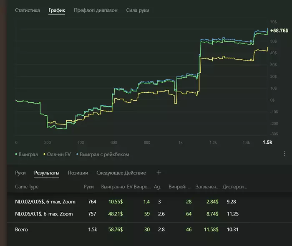Screen dimensions: 292x246
Task: Click the 11.25 variance value
Action: pos(233,214)
